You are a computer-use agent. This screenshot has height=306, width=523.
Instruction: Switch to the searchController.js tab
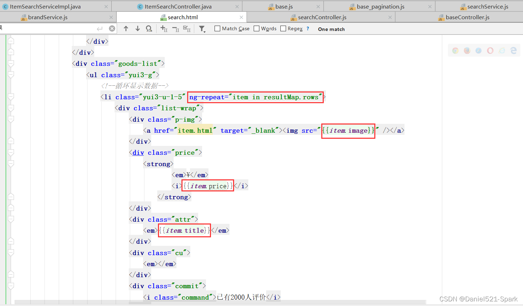click(322, 17)
